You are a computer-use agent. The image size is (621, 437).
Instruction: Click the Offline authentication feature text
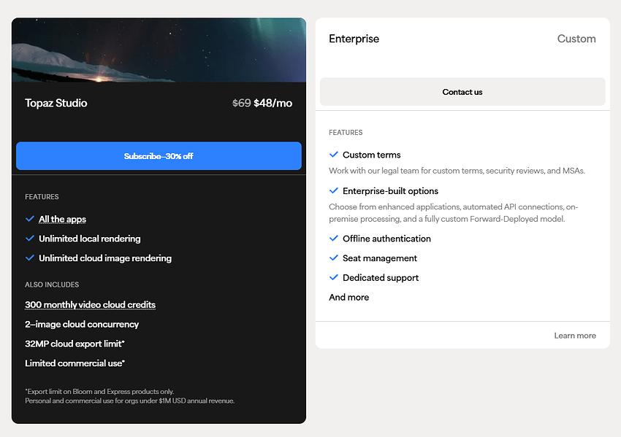tap(386, 239)
